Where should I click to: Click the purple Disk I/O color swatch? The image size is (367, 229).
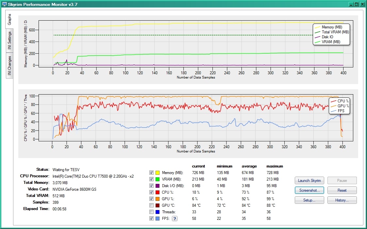click(157, 185)
